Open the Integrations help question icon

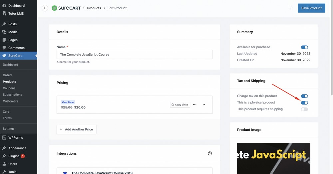click(210, 153)
